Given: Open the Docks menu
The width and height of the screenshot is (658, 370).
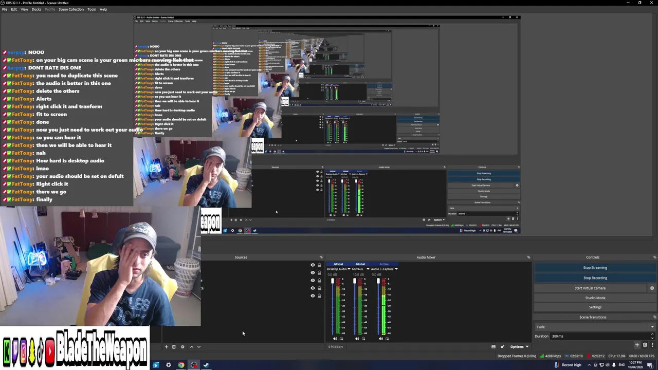Looking at the screenshot, I should pyautogui.click(x=36, y=9).
